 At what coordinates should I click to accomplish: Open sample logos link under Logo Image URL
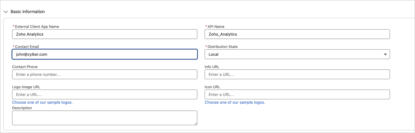(42, 102)
